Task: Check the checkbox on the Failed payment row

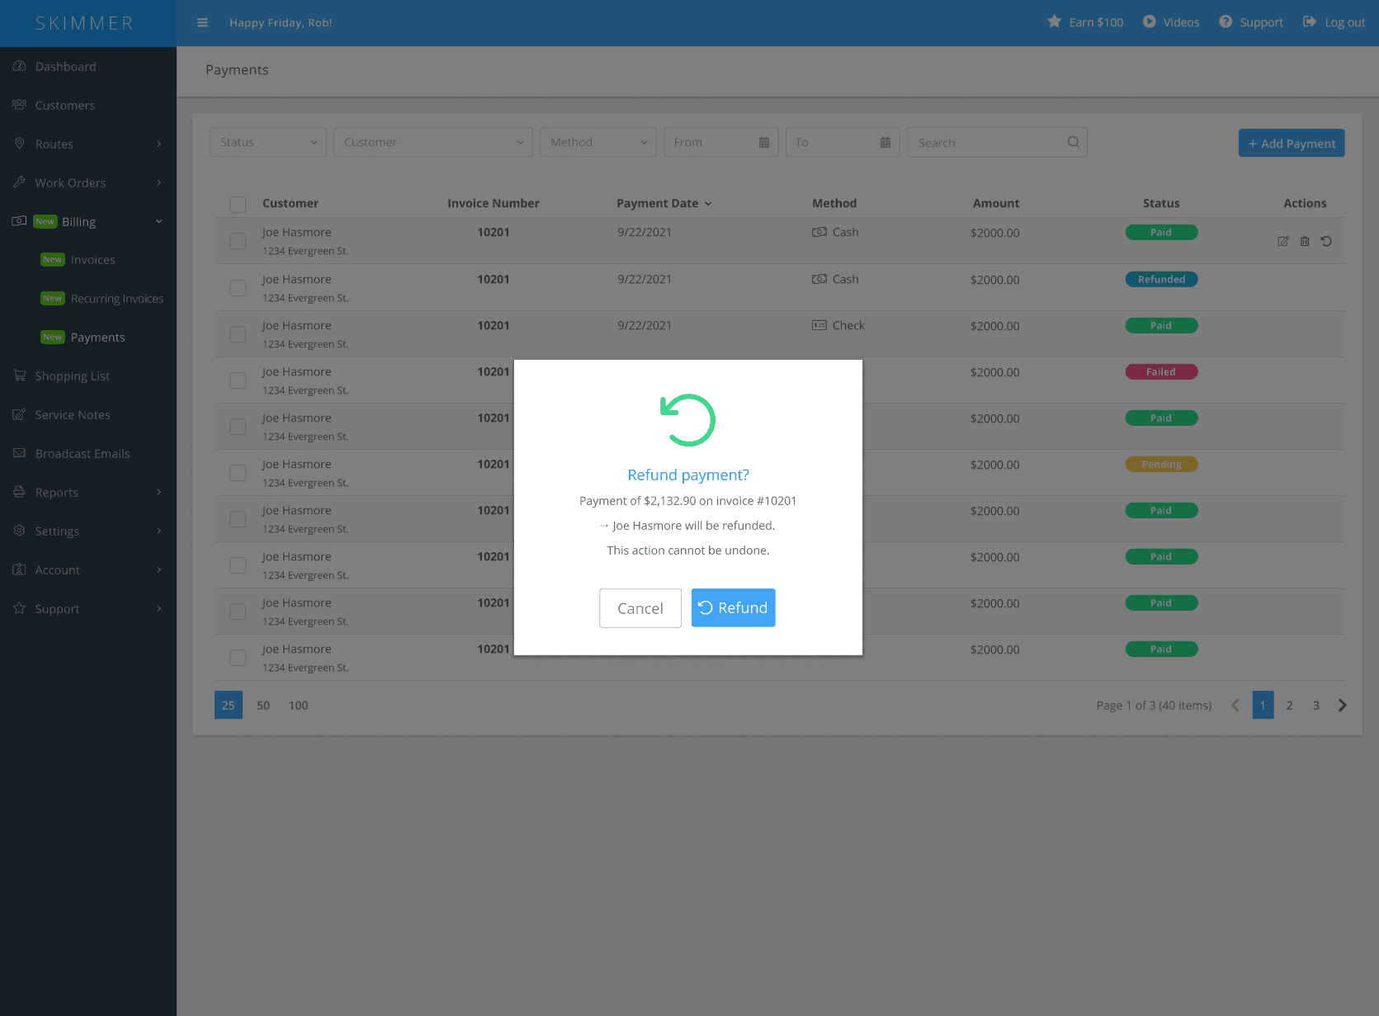Action: pos(238,380)
